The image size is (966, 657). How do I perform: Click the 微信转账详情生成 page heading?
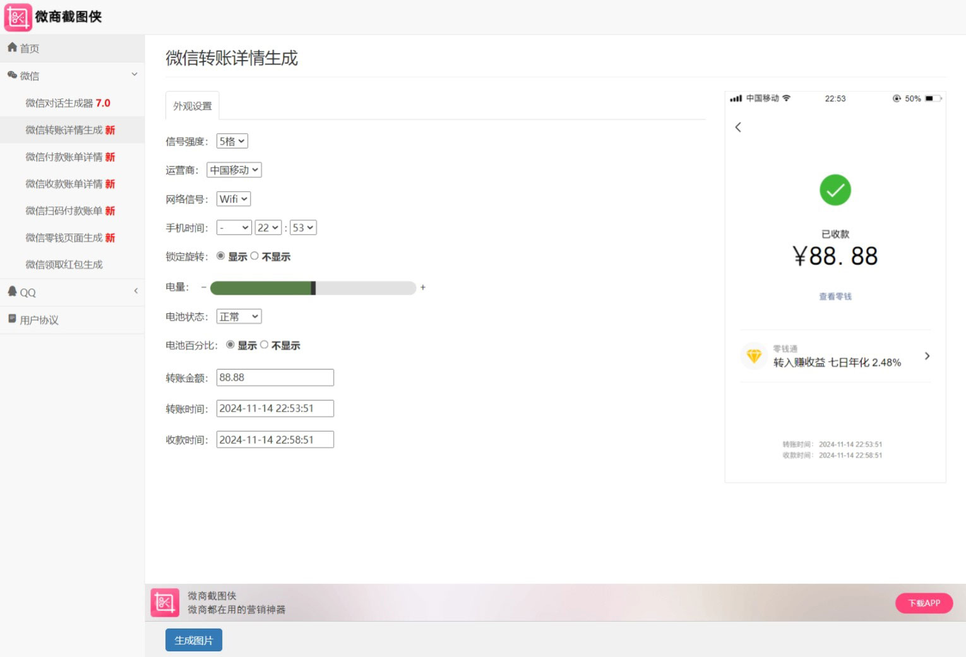click(232, 58)
